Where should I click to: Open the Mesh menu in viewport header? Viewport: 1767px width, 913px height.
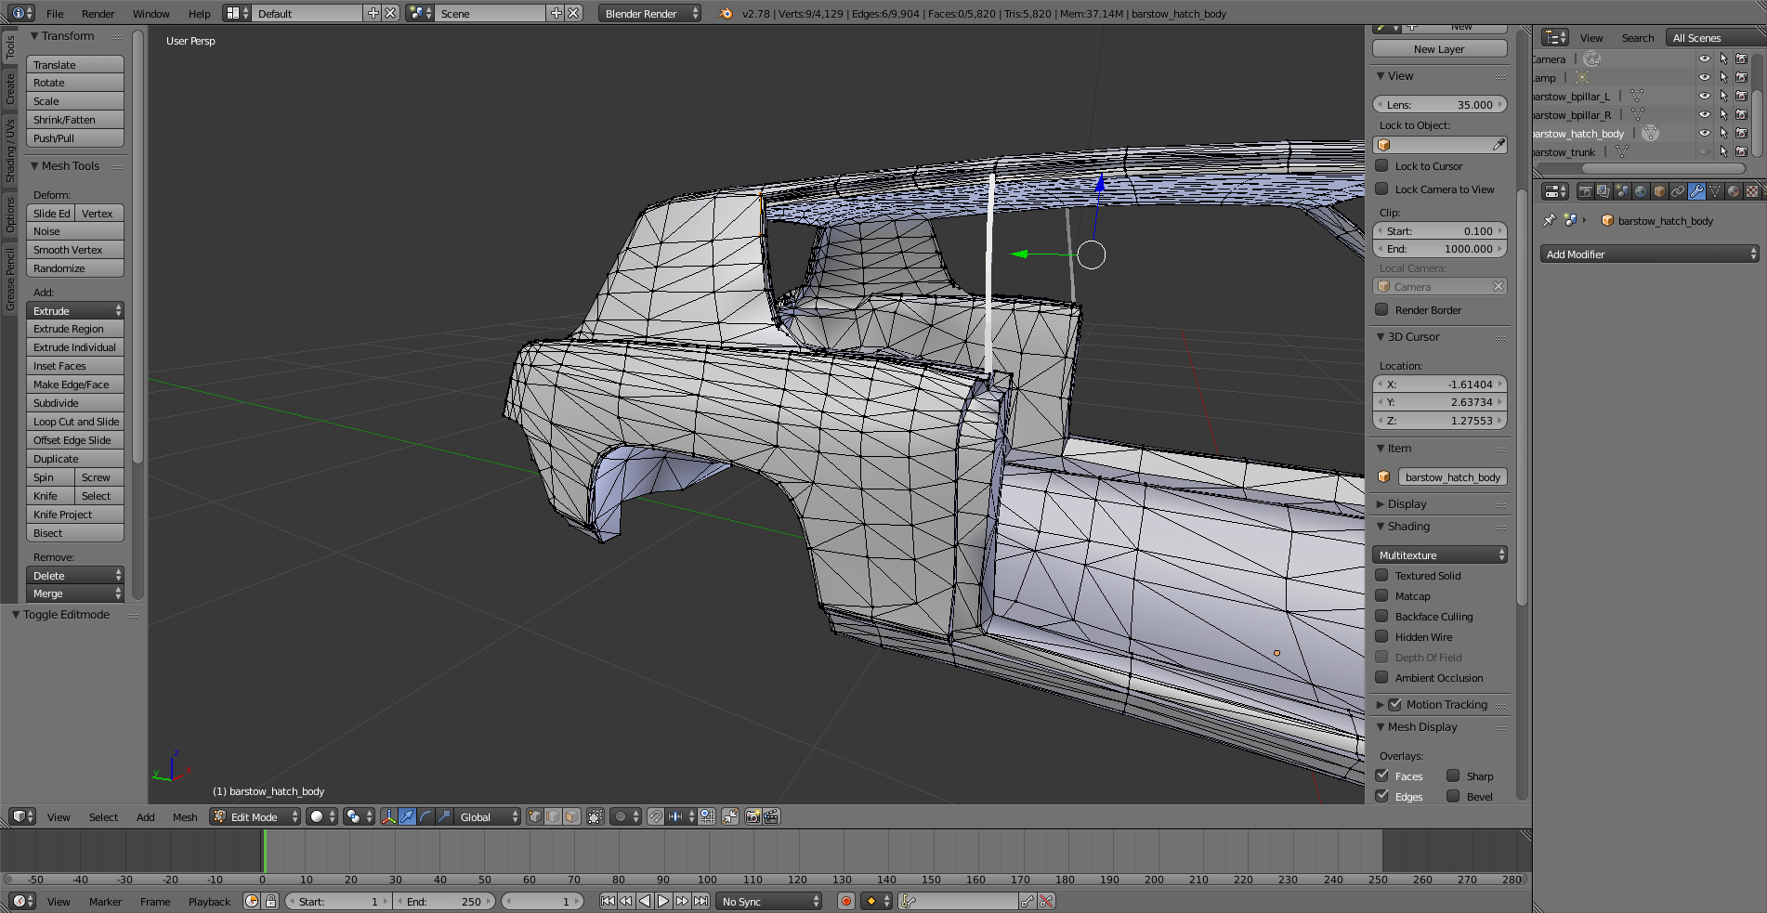point(185,816)
